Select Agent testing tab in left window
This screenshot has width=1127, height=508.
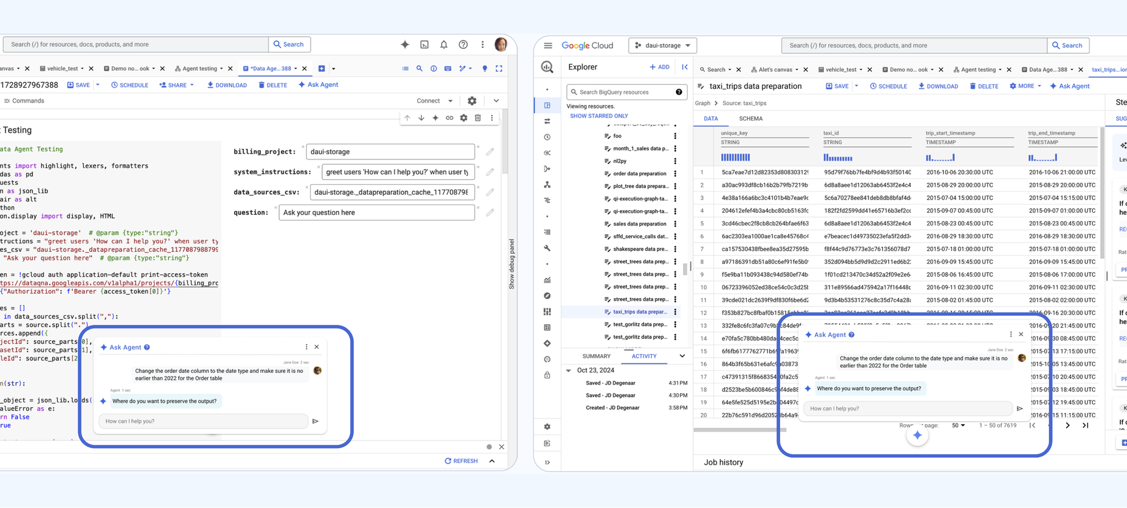click(x=199, y=69)
